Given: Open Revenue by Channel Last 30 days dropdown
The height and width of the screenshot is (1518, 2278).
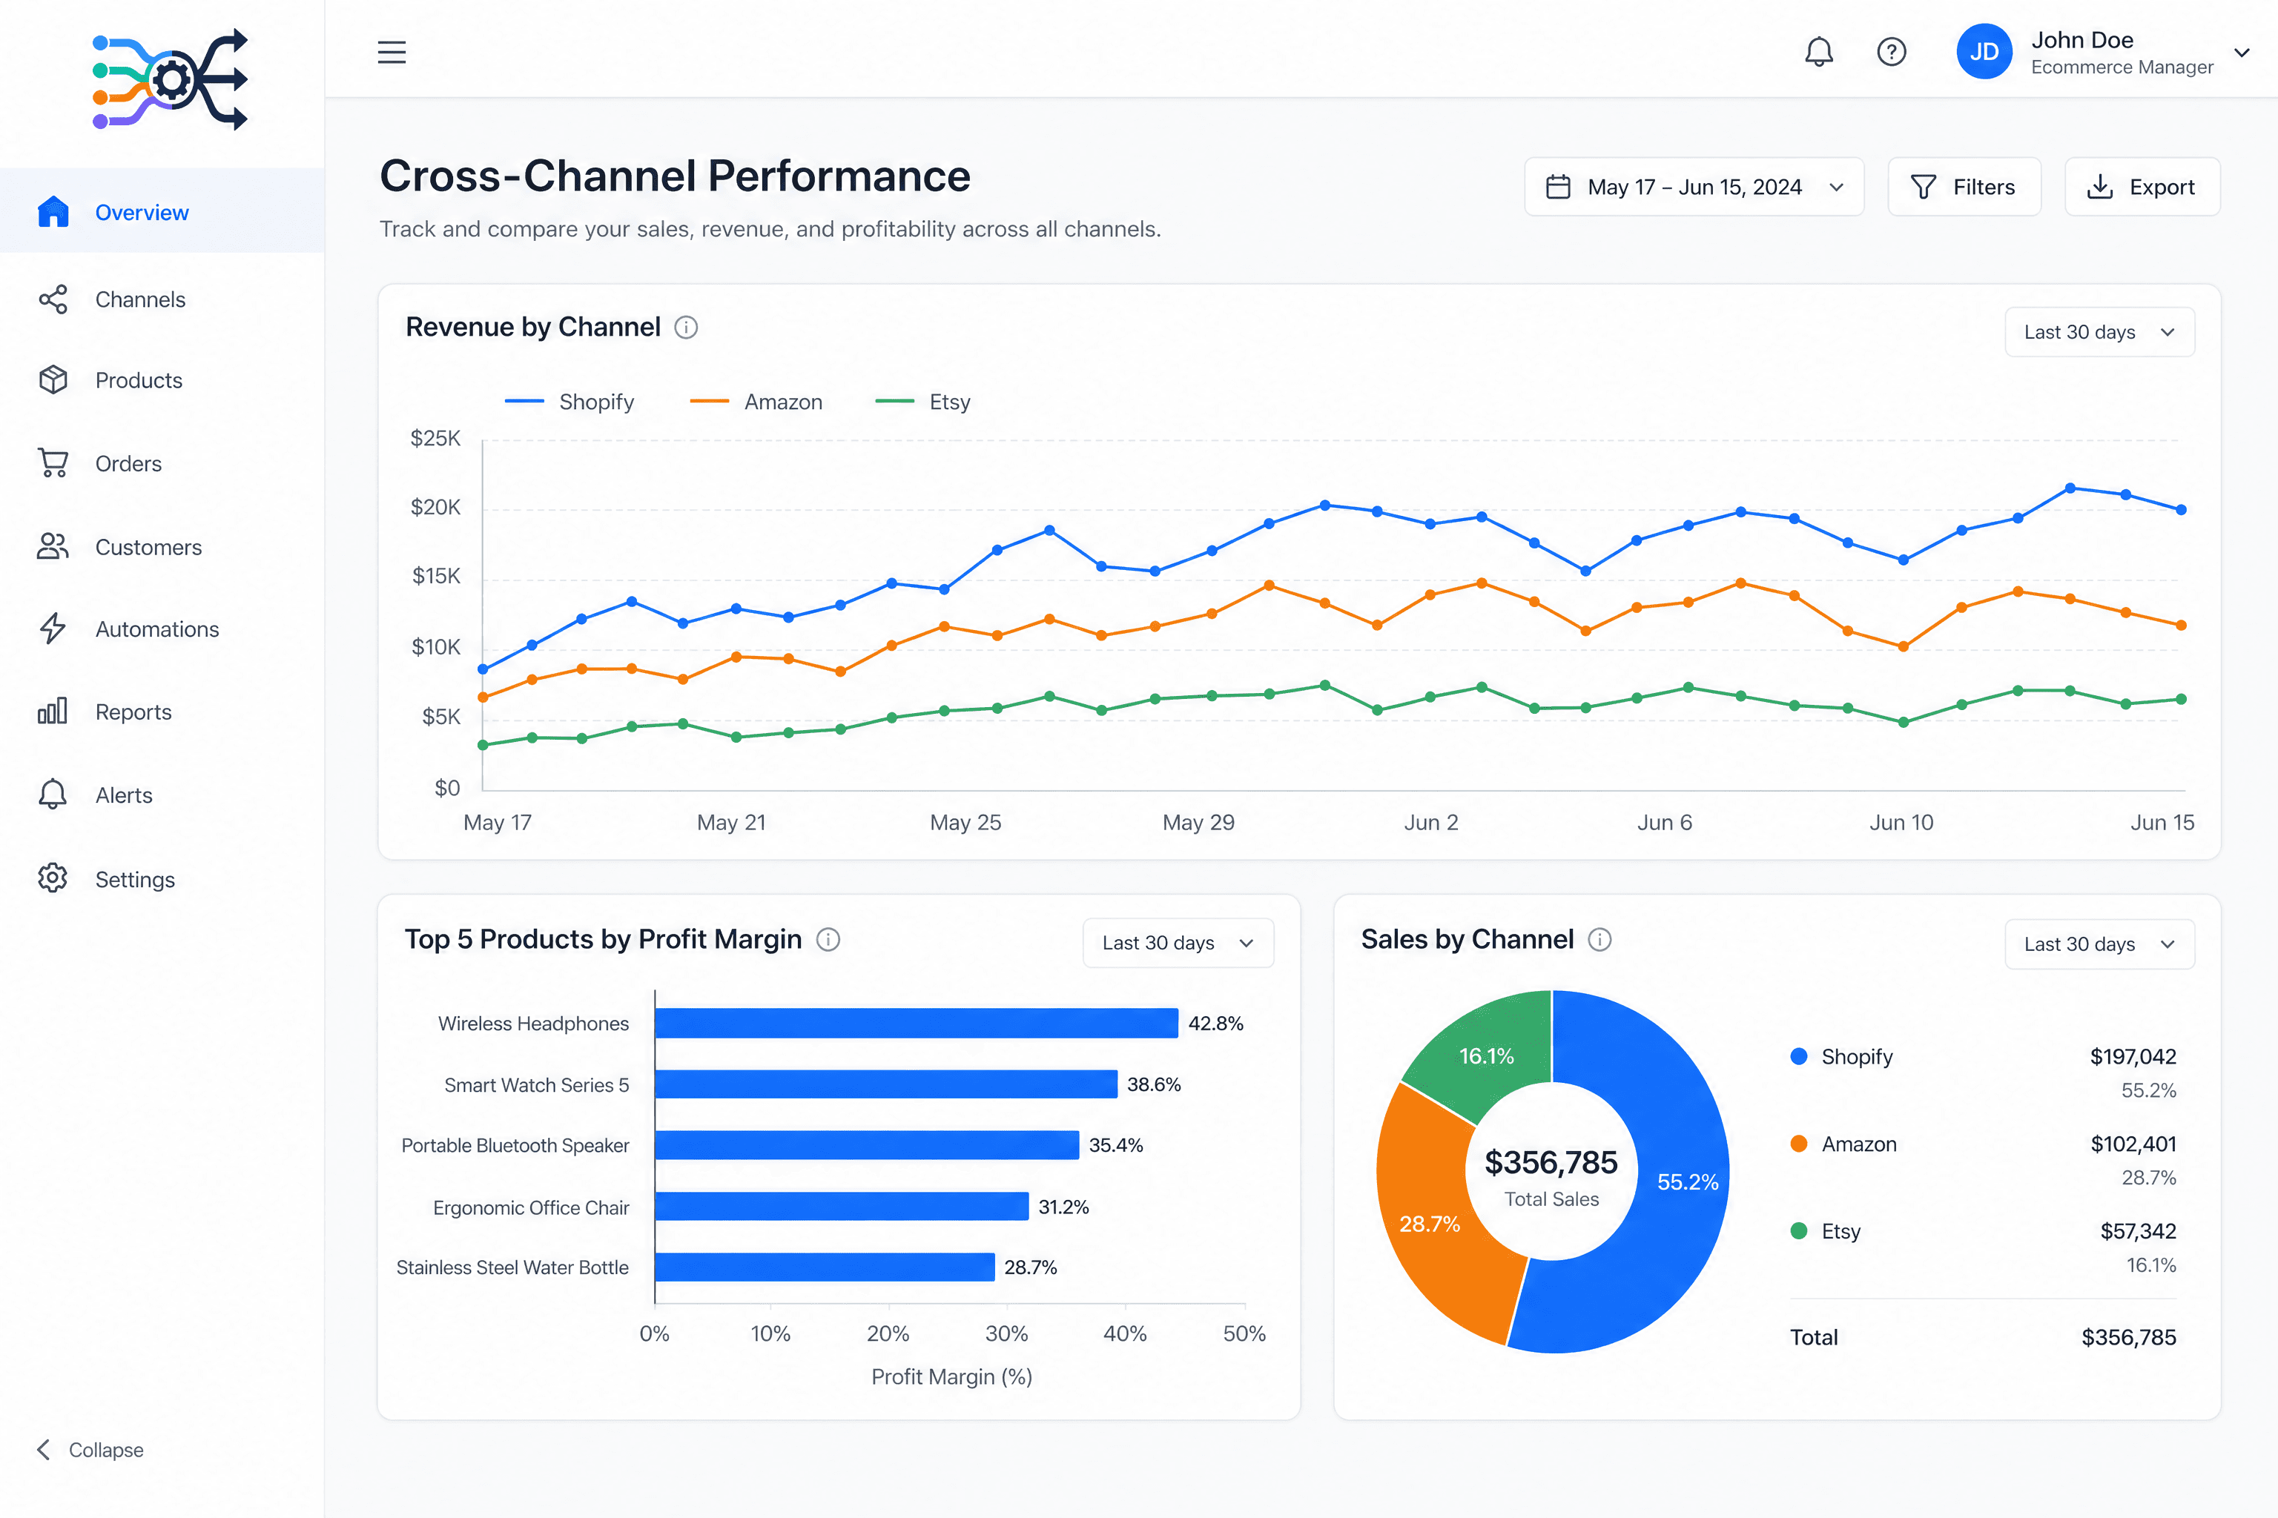Looking at the screenshot, I should click(2099, 332).
